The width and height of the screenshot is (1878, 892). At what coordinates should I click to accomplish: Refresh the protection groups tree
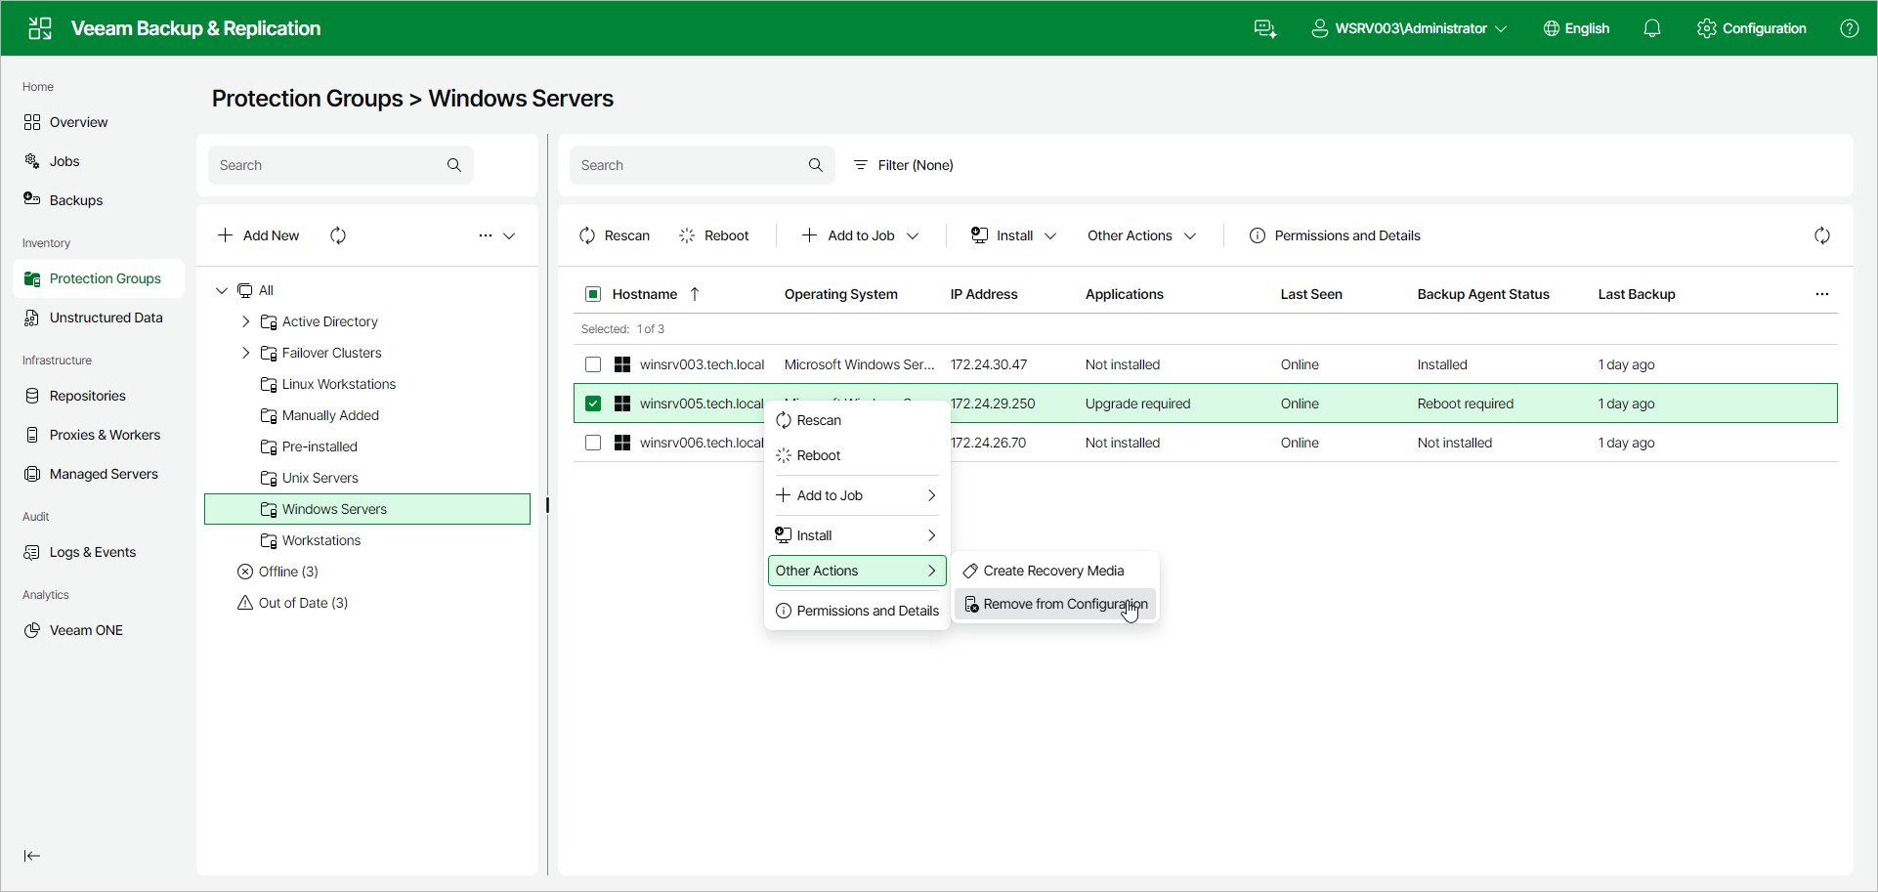tap(338, 235)
